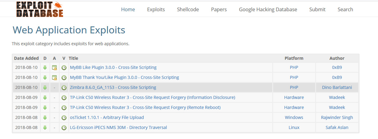Open the Search page from navigation

pyautogui.click(x=345, y=9)
